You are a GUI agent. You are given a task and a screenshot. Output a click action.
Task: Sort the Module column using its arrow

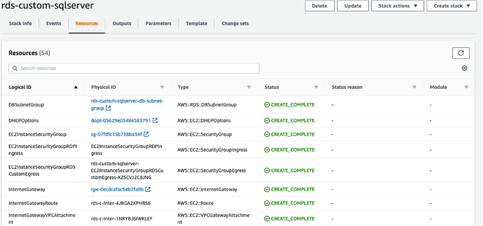(x=466, y=87)
